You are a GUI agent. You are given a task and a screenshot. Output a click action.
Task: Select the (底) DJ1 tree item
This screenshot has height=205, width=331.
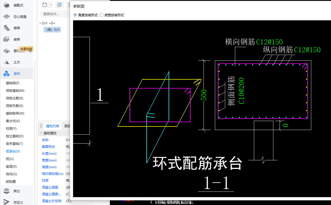[x=52, y=30]
